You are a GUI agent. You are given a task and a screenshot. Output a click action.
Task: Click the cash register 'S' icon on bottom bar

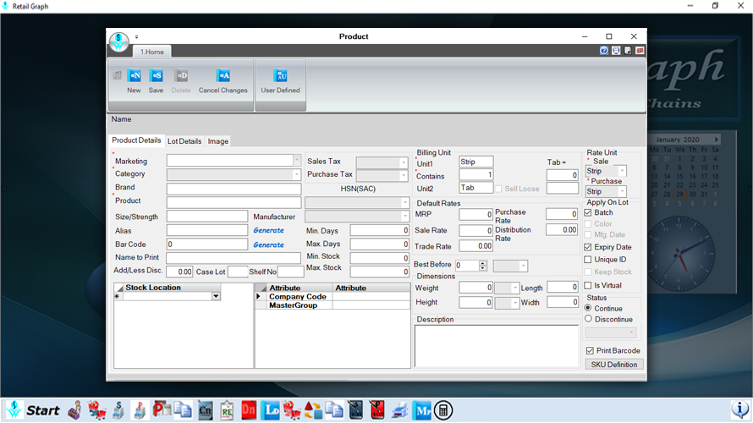click(118, 410)
